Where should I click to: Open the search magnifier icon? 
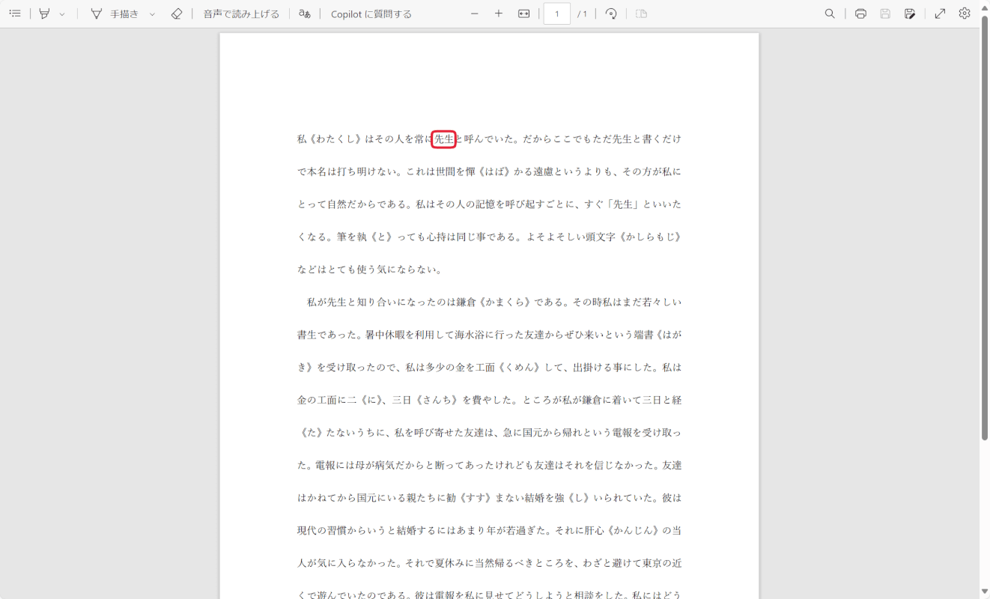(x=830, y=13)
